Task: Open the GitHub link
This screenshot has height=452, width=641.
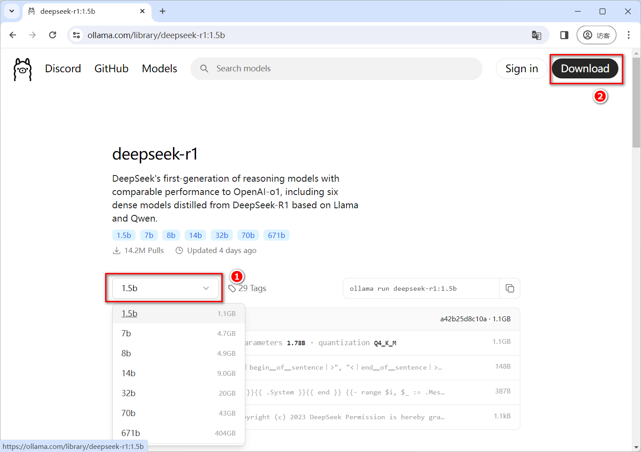Action: [111, 69]
